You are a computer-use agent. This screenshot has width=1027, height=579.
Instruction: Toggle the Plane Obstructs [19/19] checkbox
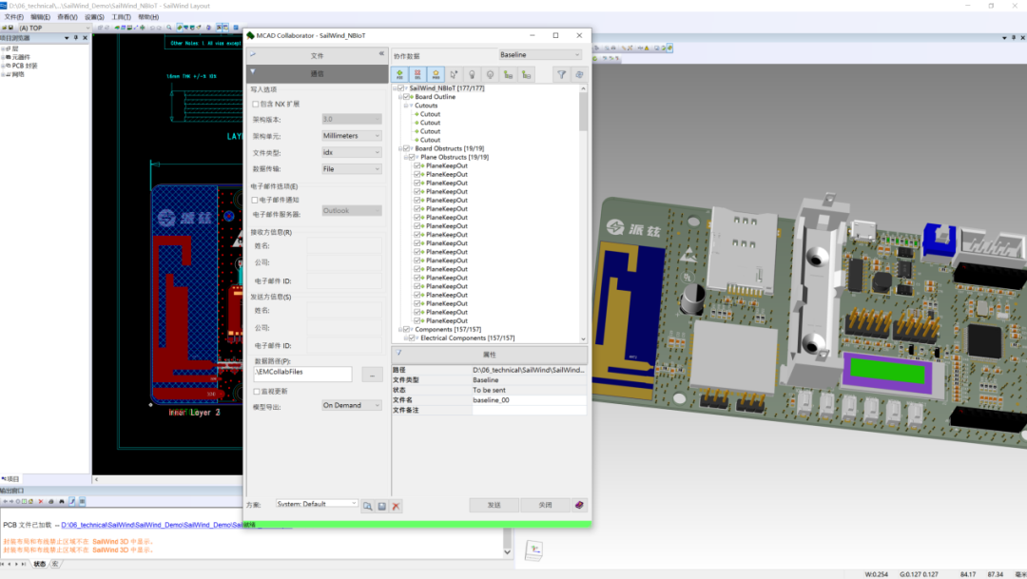pos(412,157)
